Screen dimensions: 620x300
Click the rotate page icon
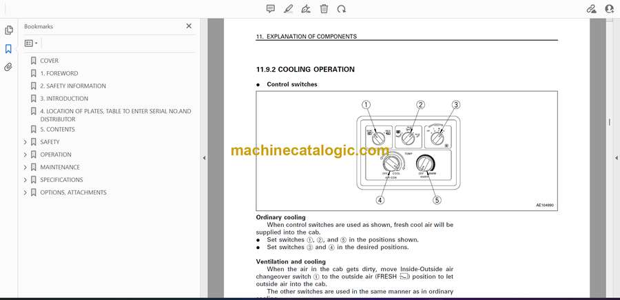342,9
